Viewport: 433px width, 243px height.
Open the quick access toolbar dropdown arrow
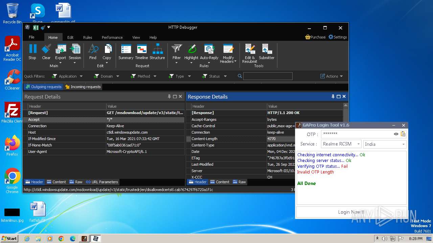point(49,27)
